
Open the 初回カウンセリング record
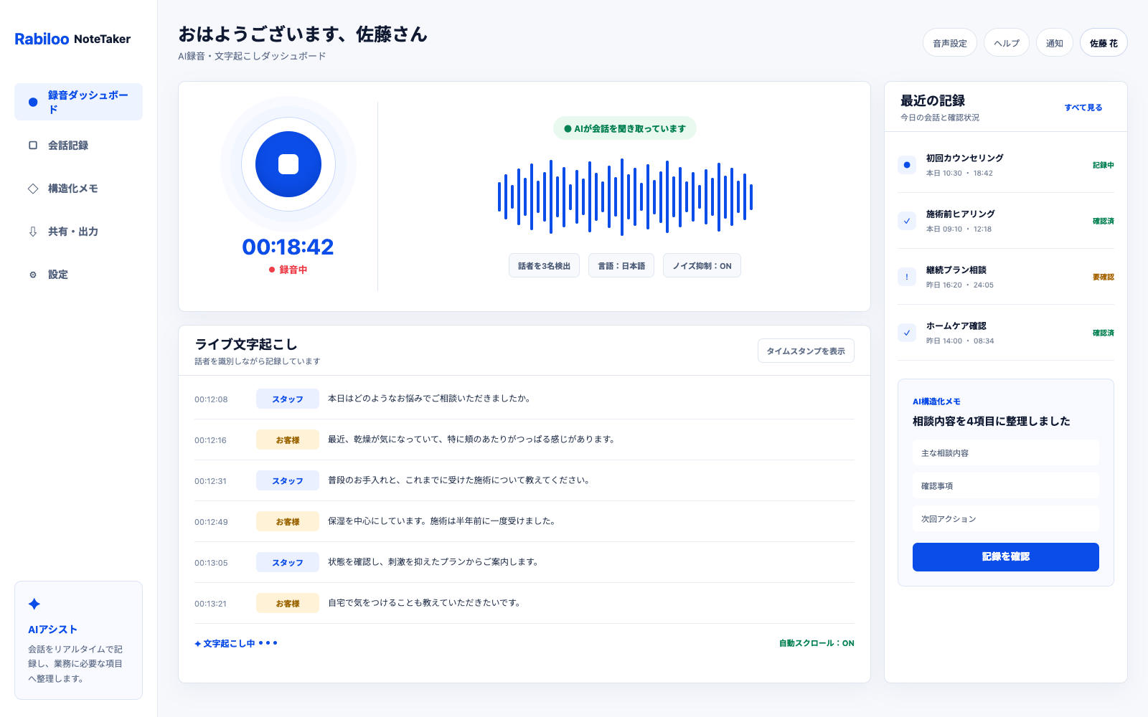point(1006,165)
